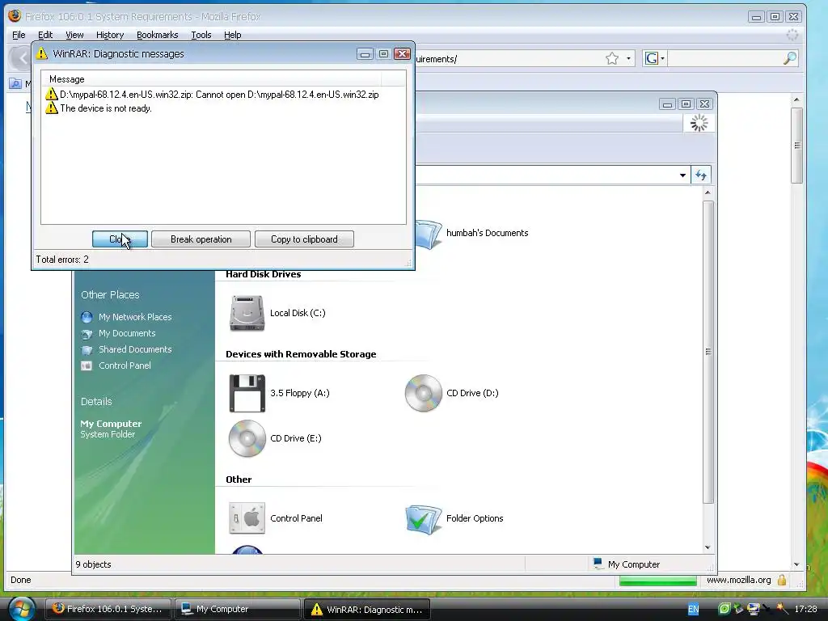
Task: Open the bookmark star dropdown arrow
Action: [x=628, y=58]
